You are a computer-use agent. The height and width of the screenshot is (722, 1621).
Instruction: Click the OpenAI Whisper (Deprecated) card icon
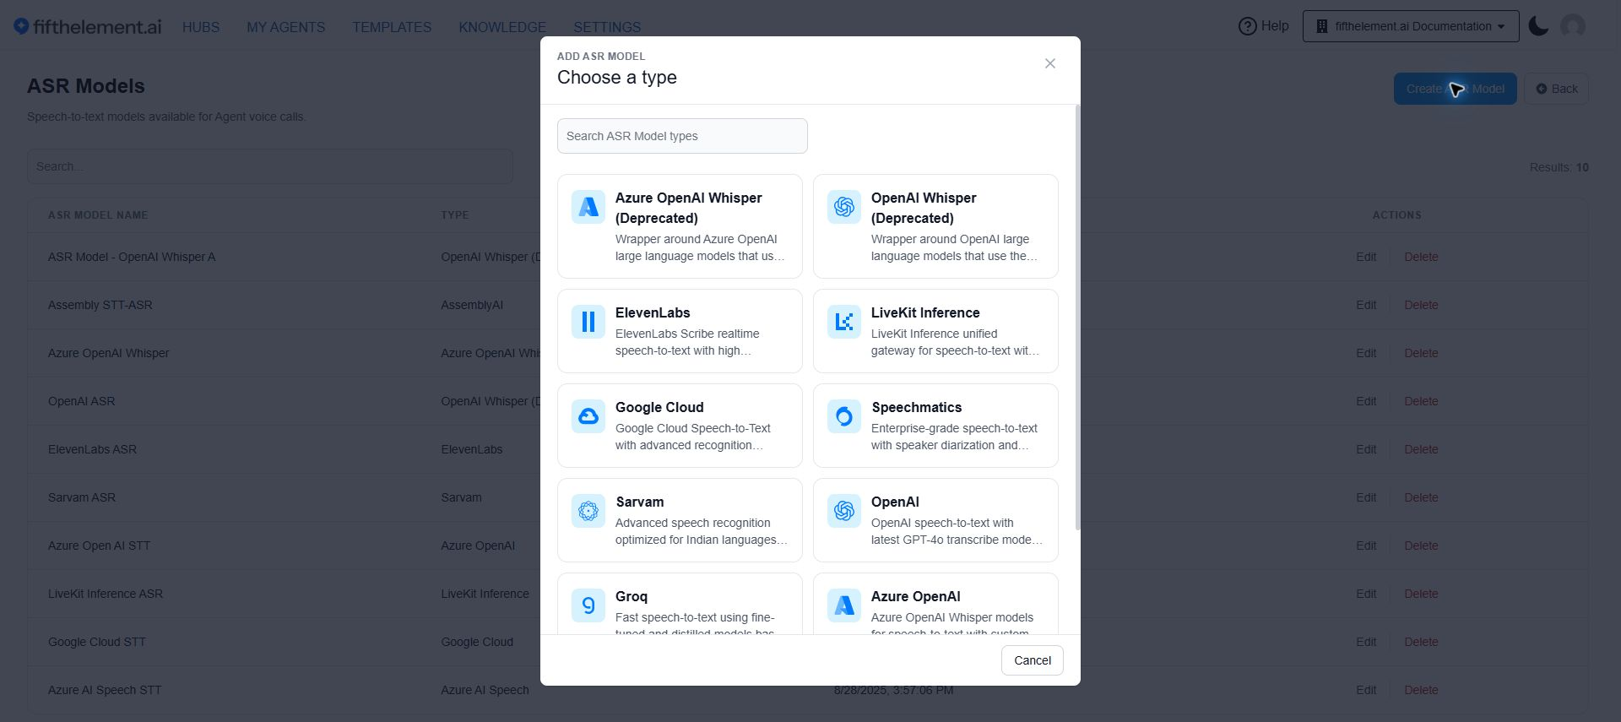(x=844, y=207)
